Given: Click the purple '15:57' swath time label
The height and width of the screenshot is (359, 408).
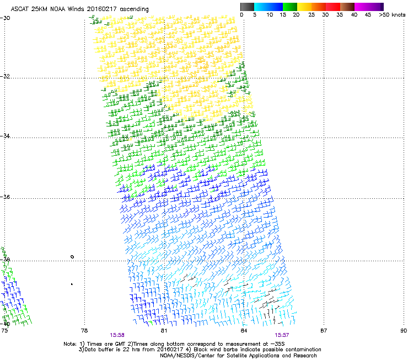Looking at the screenshot, I should [x=282, y=335].
